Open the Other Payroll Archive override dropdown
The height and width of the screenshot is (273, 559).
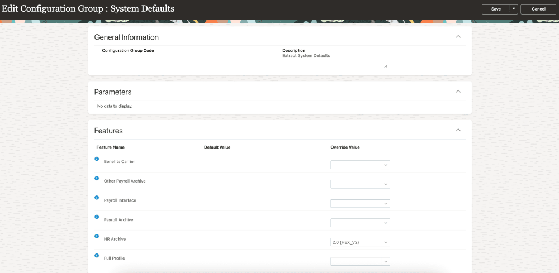click(x=360, y=184)
